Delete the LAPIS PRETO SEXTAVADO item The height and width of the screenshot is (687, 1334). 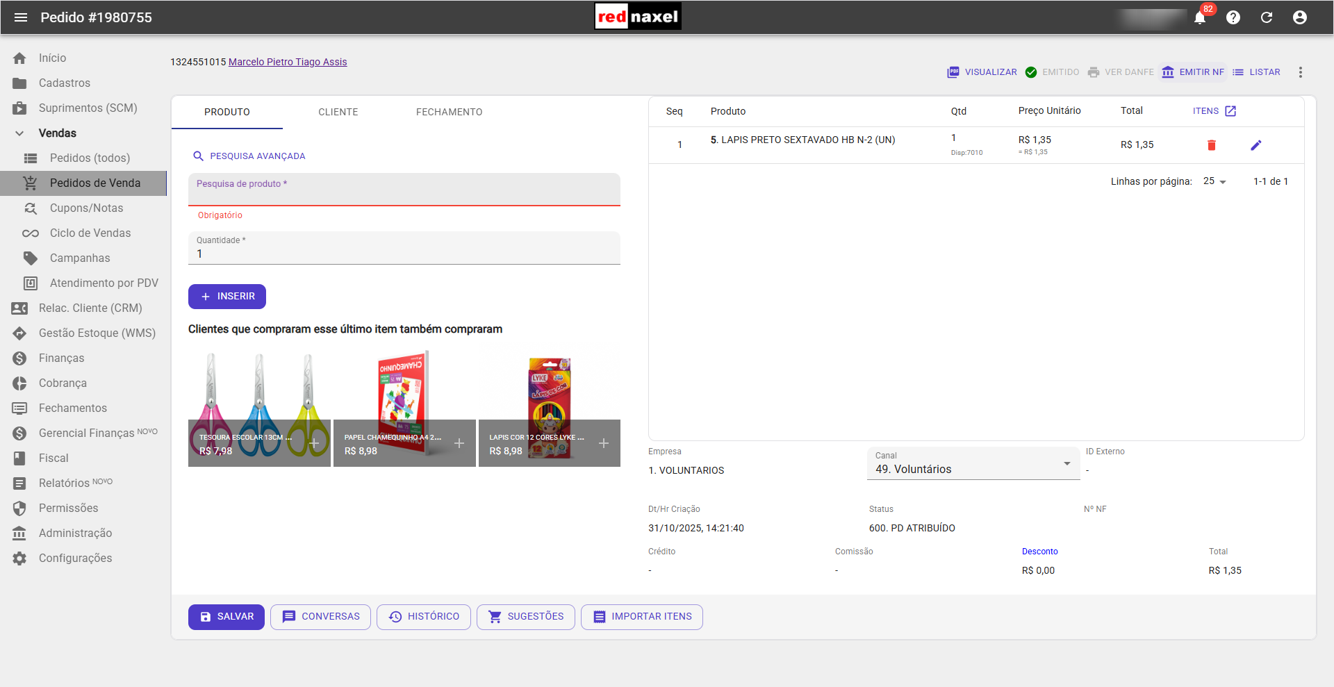coord(1212,145)
